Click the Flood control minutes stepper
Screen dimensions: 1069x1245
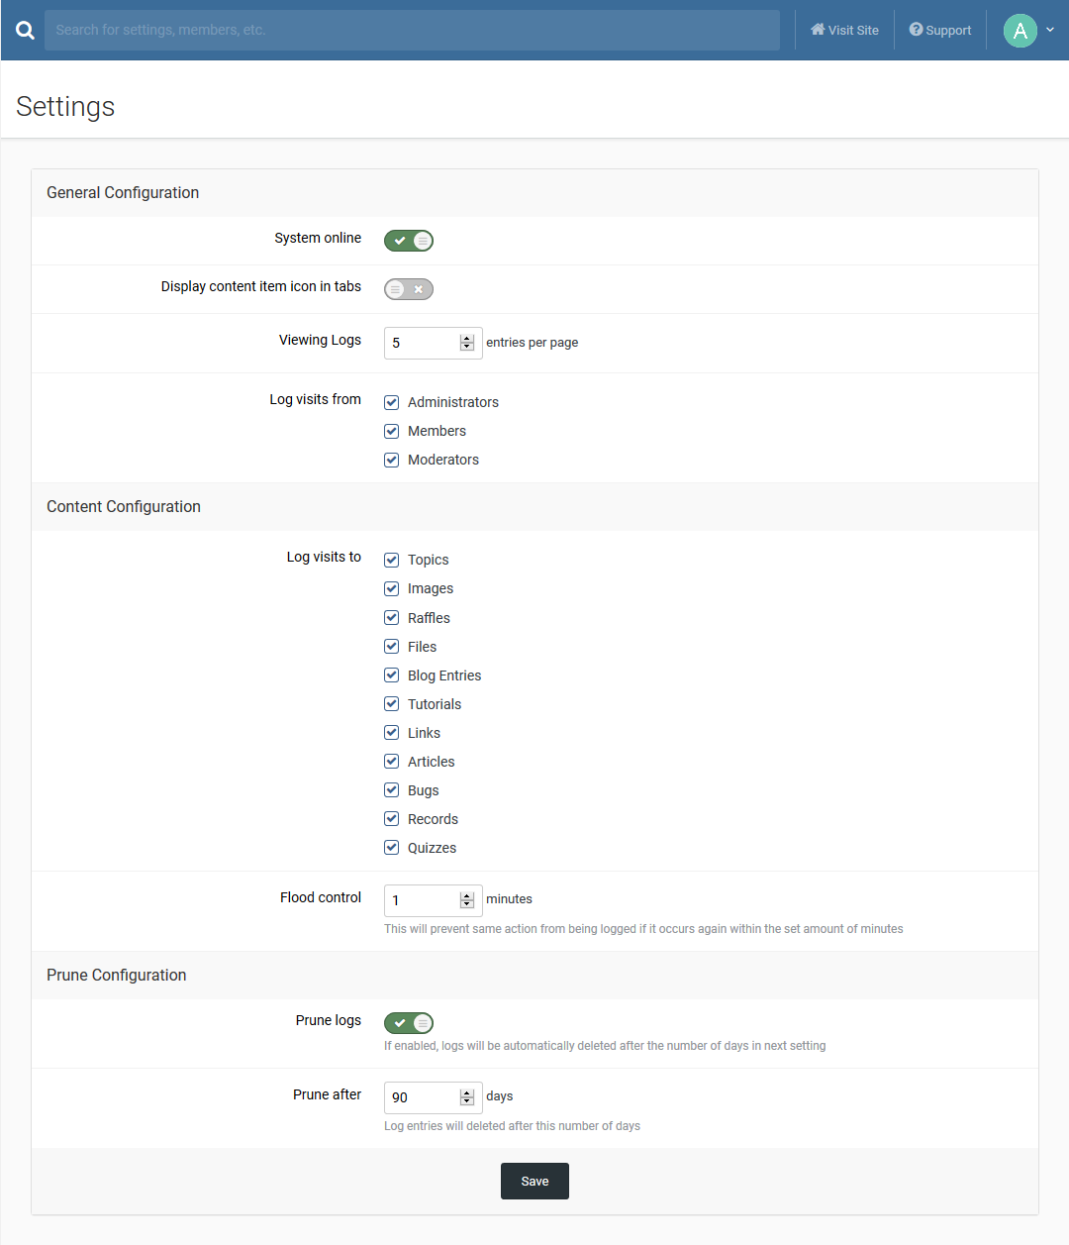(467, 900)
